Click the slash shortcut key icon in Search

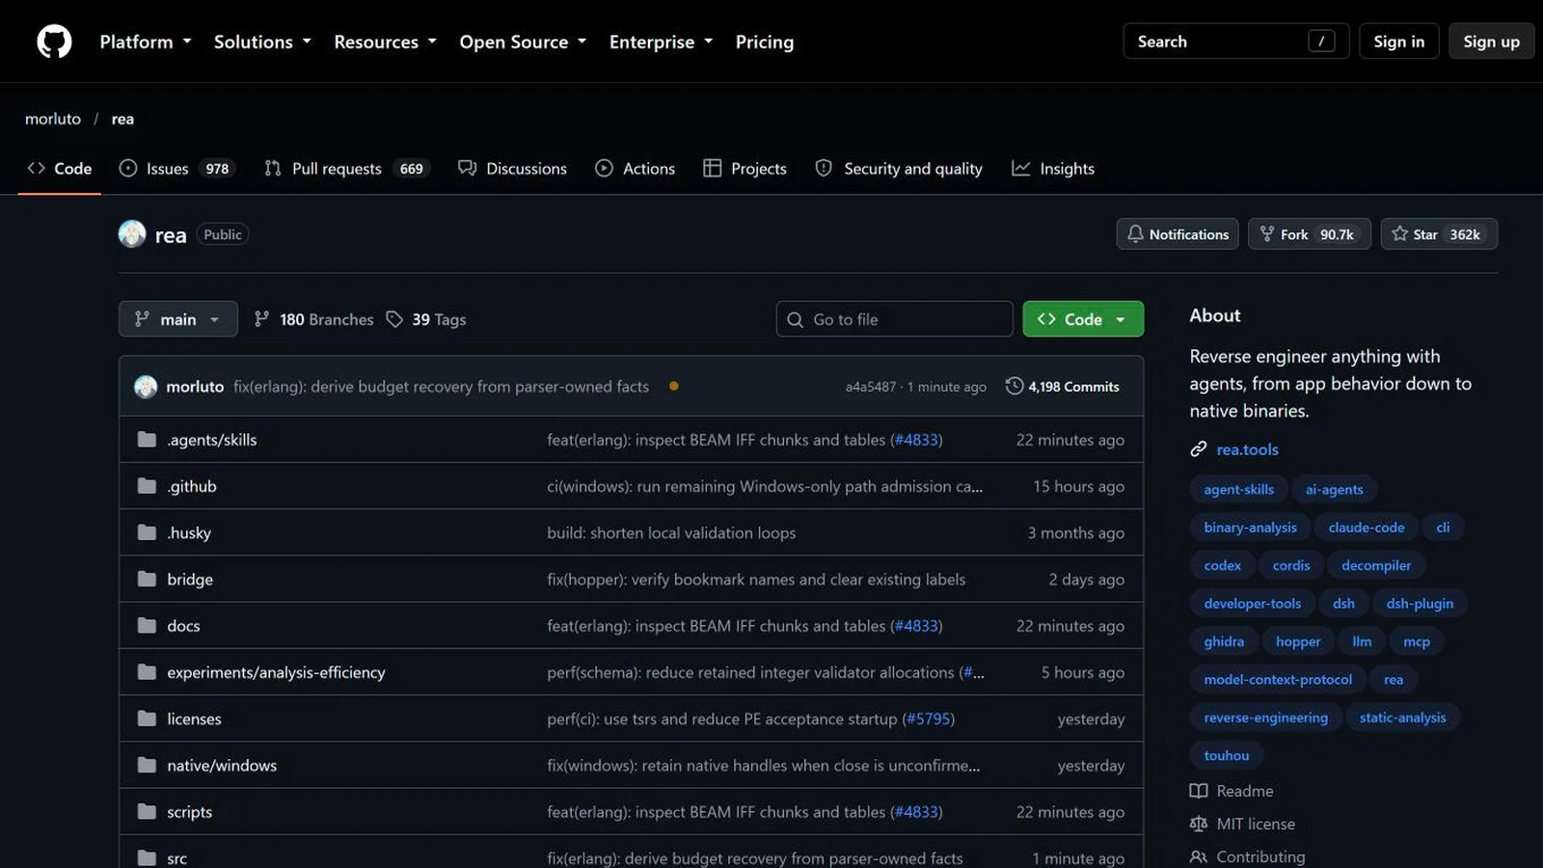(x=1321, y=41)
